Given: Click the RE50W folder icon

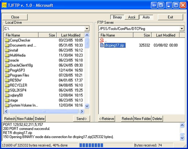Looking at the screenshot, I should 7,80.
